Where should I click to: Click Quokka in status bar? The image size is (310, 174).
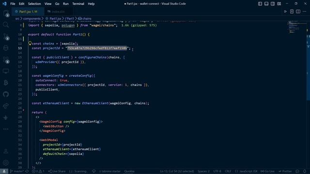(129, 172)
